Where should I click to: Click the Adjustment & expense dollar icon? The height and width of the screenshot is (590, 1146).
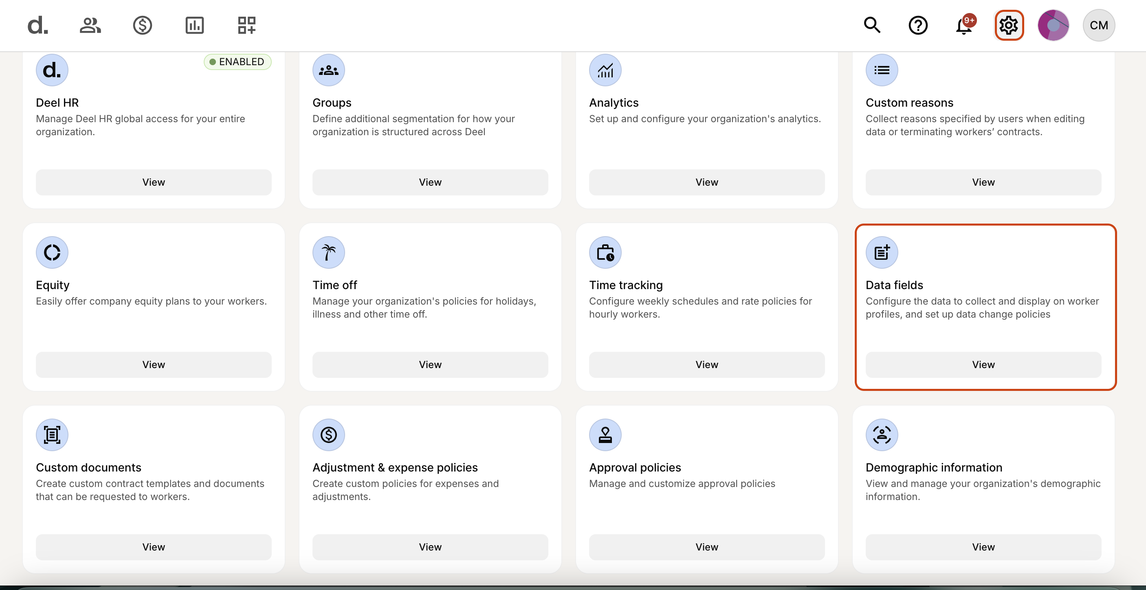[329, 435]
